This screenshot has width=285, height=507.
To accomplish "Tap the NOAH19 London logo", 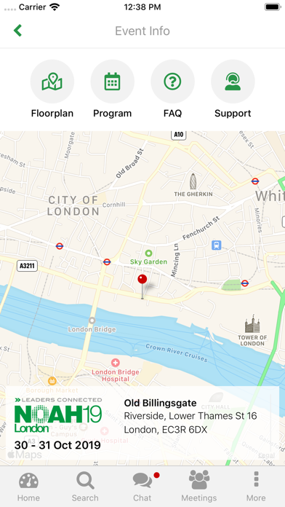I will pyautogui.click(x=58, y=414).
